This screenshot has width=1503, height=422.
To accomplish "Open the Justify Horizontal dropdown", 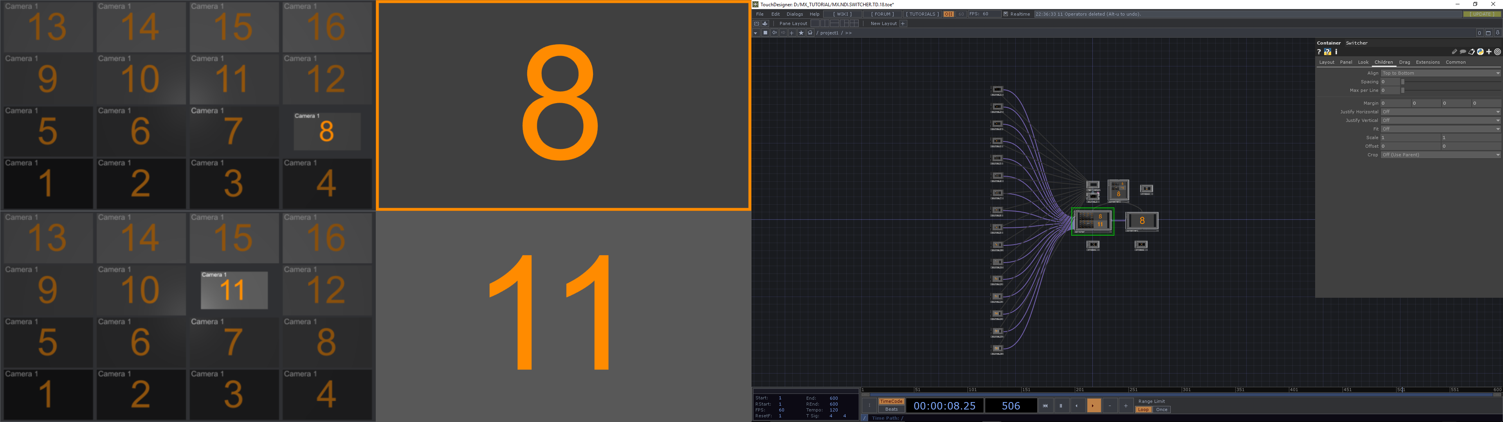I will point(1440,112).
